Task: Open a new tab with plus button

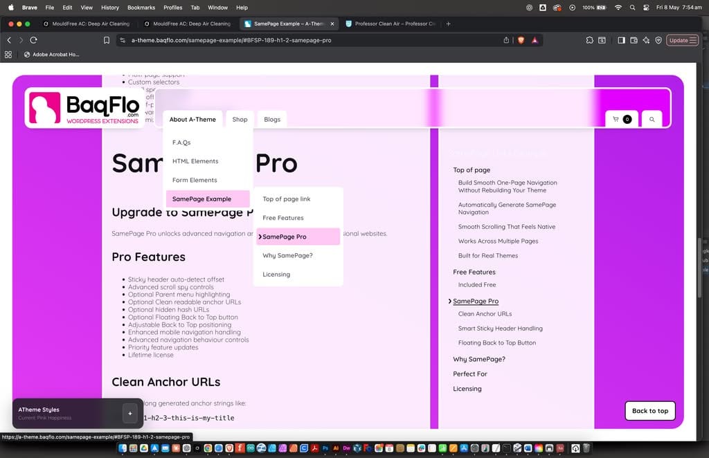Action: click(448, 24)
